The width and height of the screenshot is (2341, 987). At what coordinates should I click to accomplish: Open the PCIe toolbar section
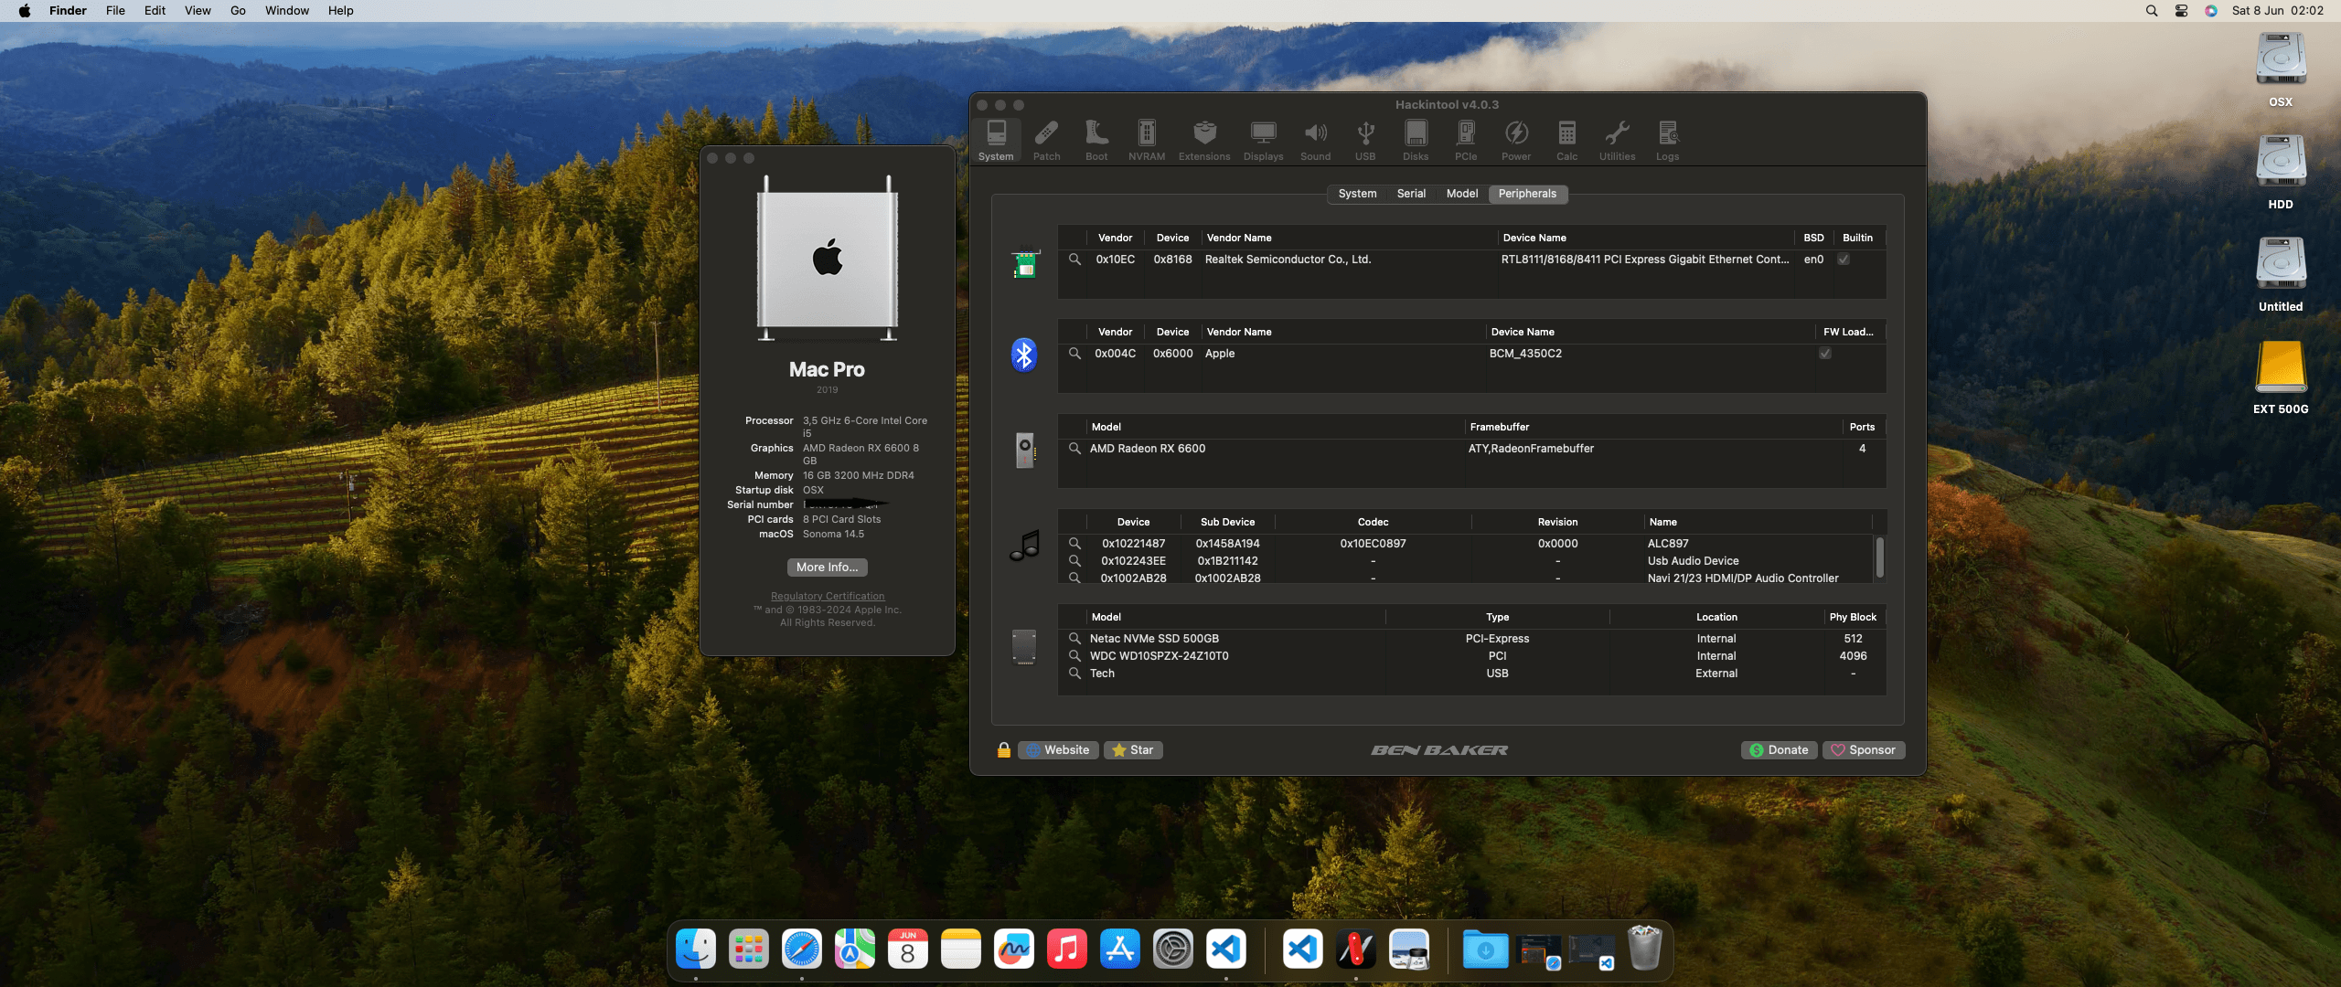pos(1466,141)
